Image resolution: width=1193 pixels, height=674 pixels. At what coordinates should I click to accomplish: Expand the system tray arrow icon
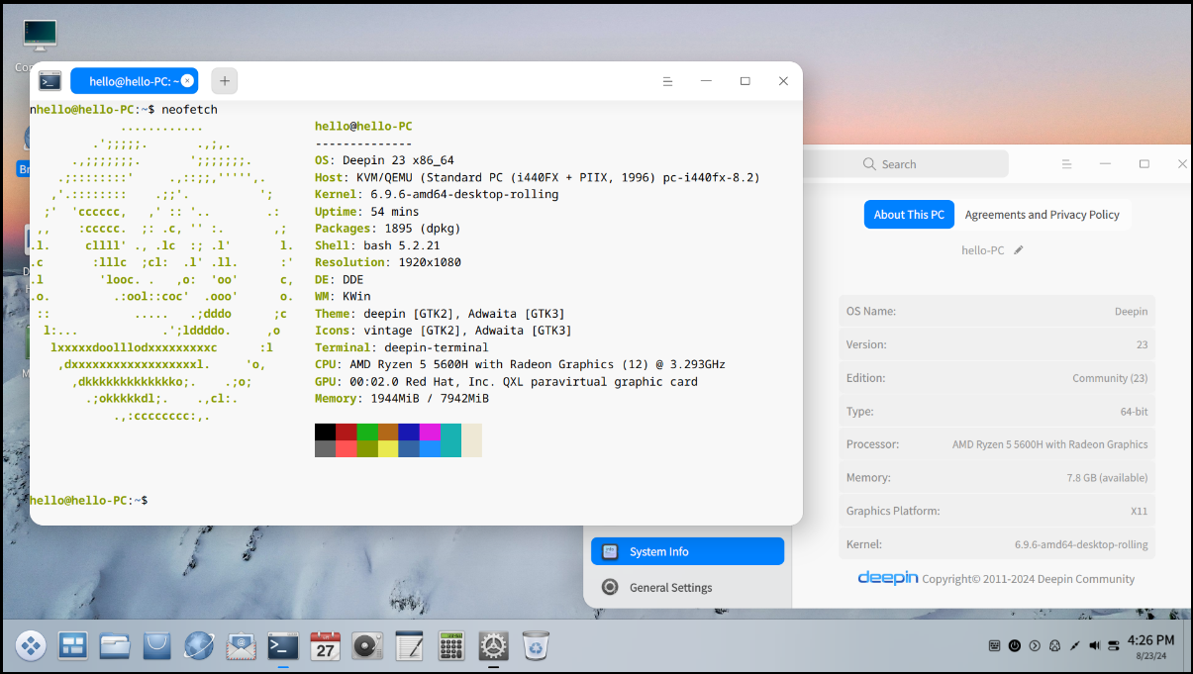click(x=1035, y=645)
